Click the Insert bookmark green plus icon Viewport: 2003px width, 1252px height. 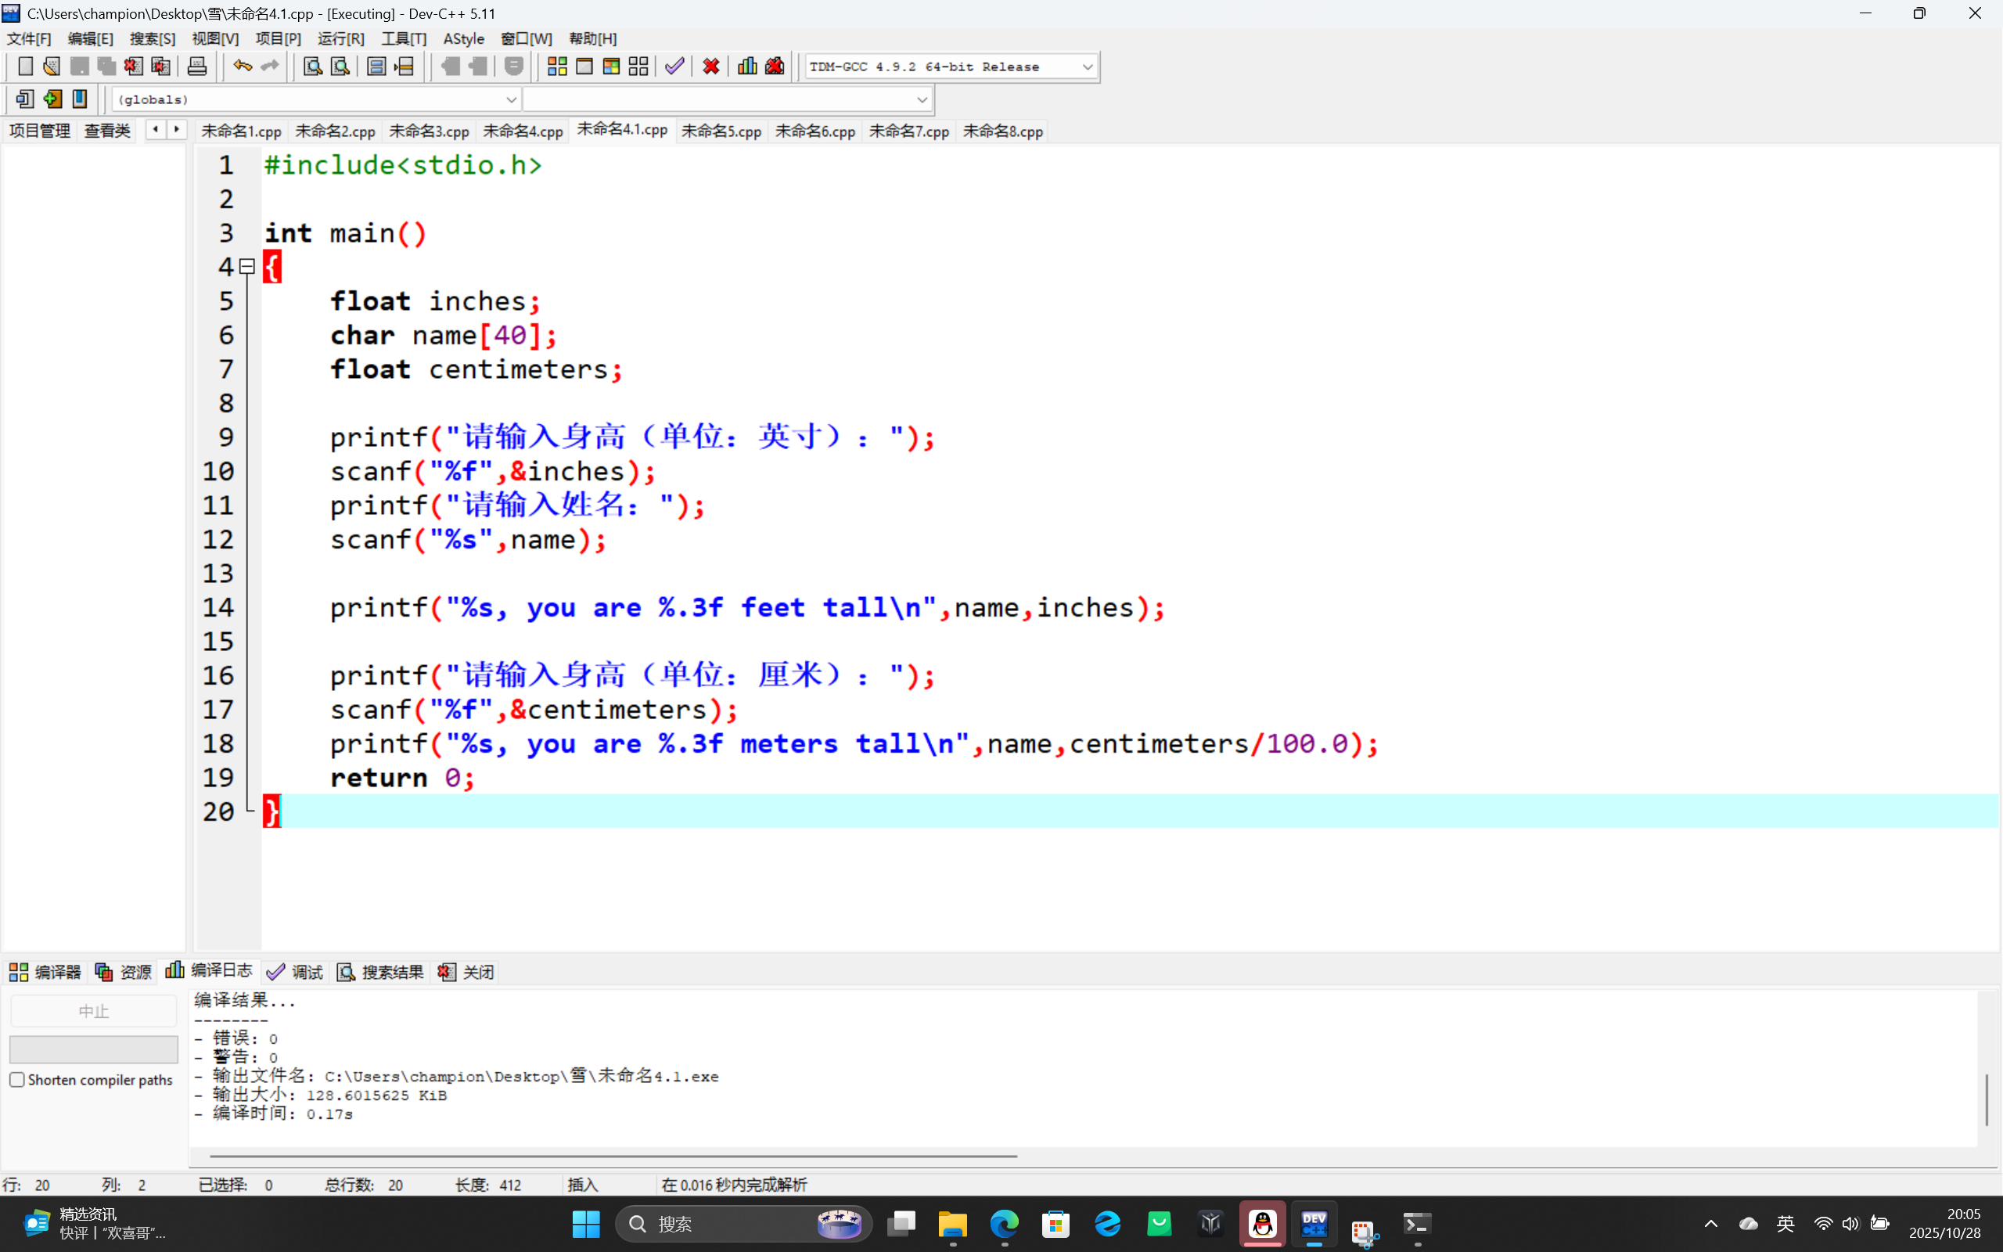click(52, 99)
